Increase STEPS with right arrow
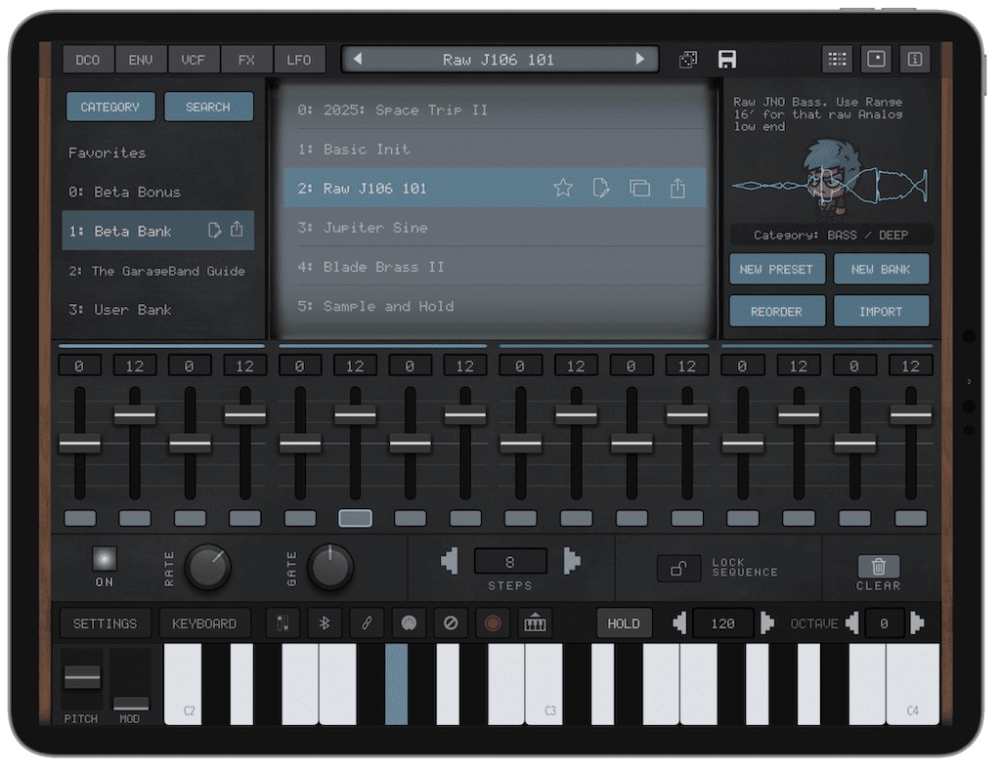1001x772 pixels. (x=571, y=562)
